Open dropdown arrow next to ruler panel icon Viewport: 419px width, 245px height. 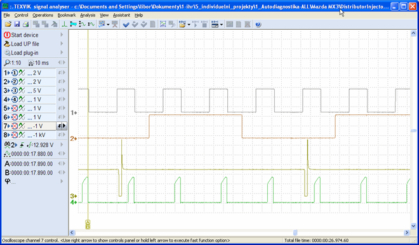222,25
